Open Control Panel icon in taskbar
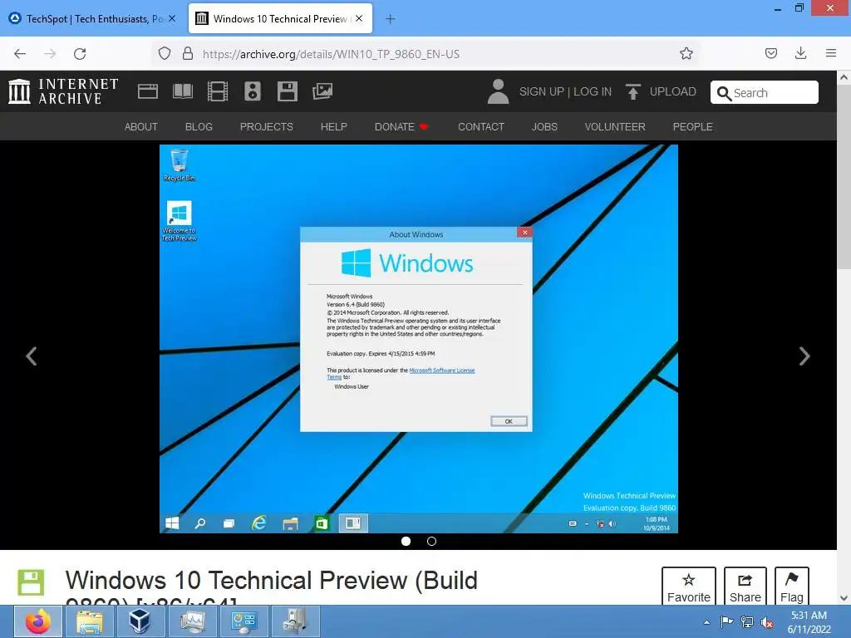The image size is (851, 638). tap(243, 621)
